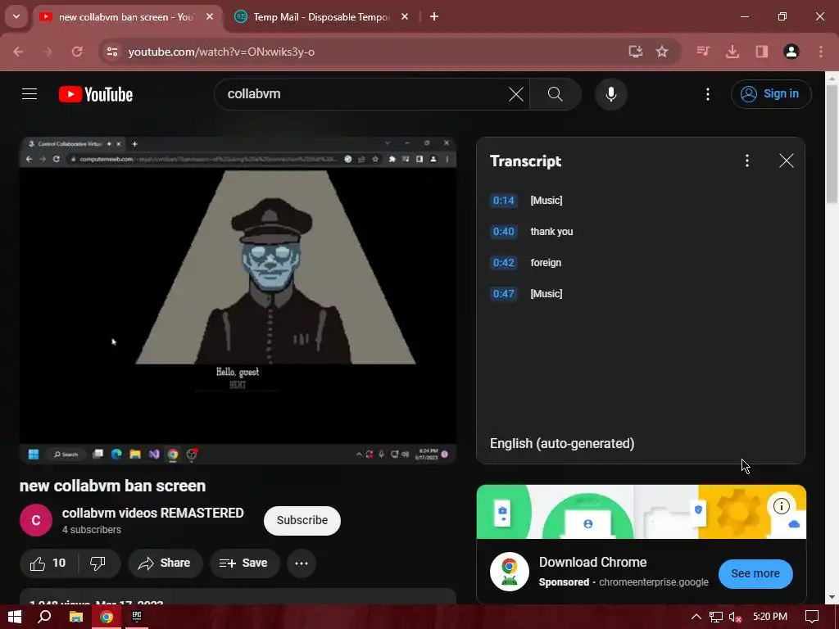Toggle the Chrome side panel
The image size is (839, 629).
tap(761, 52)
